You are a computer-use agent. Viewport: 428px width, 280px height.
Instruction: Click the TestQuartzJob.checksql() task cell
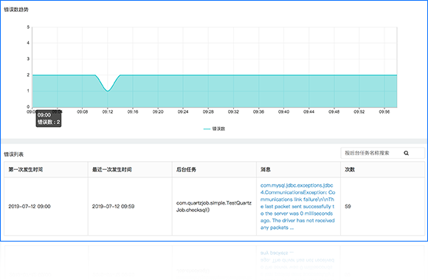point(214,207)
